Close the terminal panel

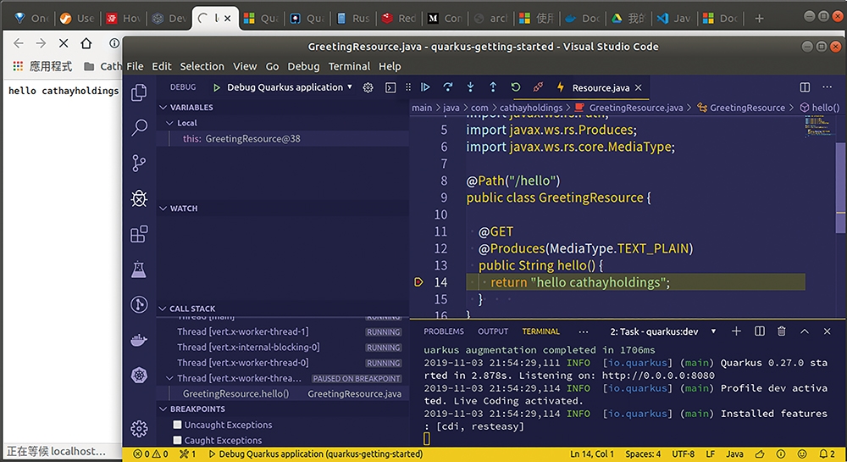pyautogui.click(x=827, y=331)
